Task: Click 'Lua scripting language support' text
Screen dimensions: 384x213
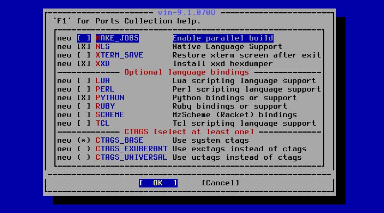Action: pyautogui.click(x=244, y=81)
